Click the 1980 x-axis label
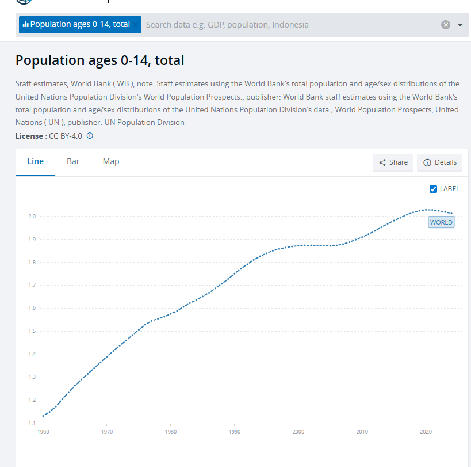Image resolution: width=471 pixels, height=467 pixels. (171, 431)
